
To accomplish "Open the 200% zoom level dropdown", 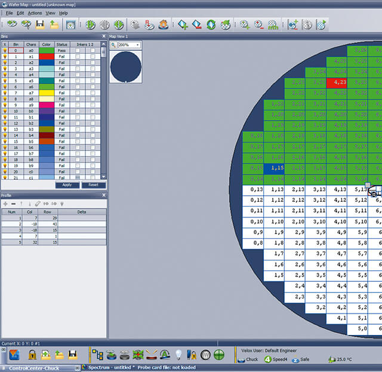I will (x=138, y=45).
